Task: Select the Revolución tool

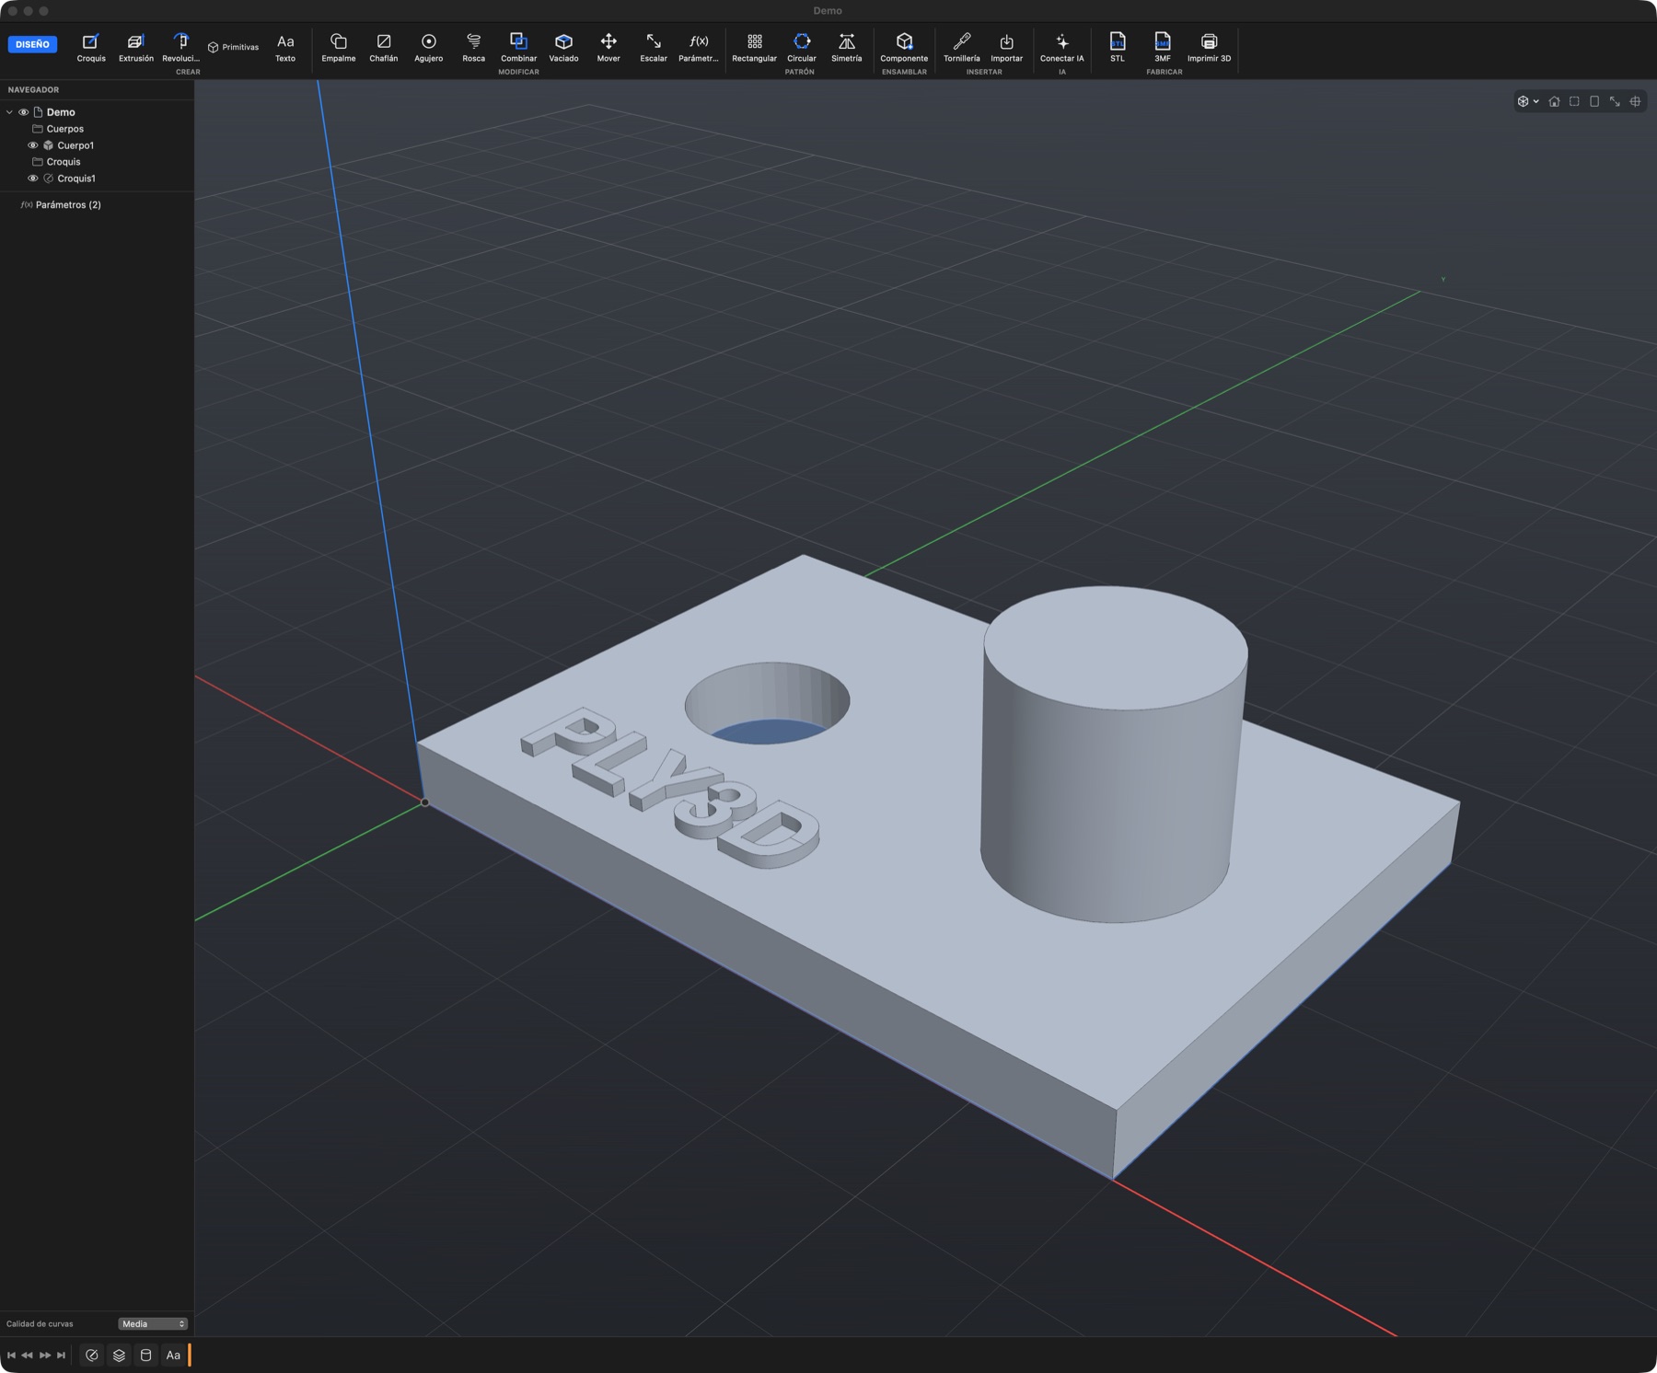Action: [180, 48]
